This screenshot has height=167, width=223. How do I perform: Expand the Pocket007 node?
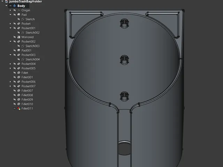coord(10,86)
